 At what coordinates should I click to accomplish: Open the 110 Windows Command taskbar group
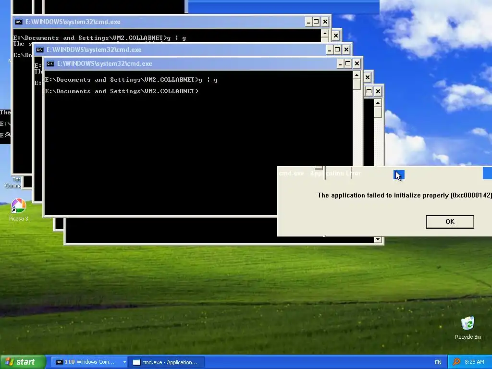click(89, 362)
